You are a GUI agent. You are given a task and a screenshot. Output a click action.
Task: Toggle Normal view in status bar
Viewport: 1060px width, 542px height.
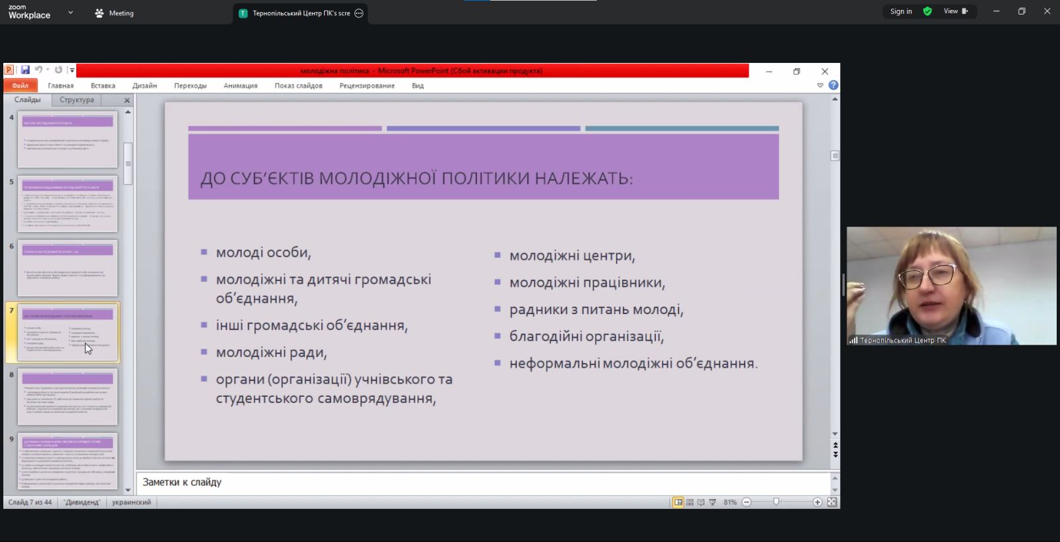coord(678,502)
